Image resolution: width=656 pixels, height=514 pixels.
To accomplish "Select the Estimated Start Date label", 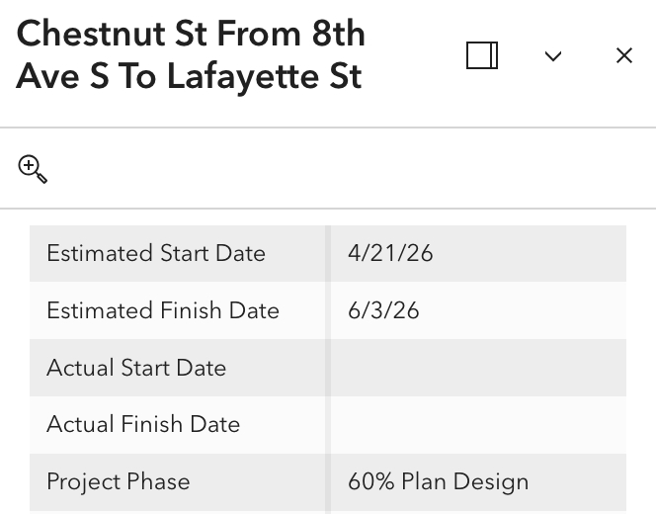I will click(156, 253).
